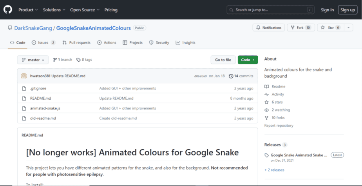362x186 pixels.
Task: Open .gitignore commit message Added GUI
Action: 128,88
